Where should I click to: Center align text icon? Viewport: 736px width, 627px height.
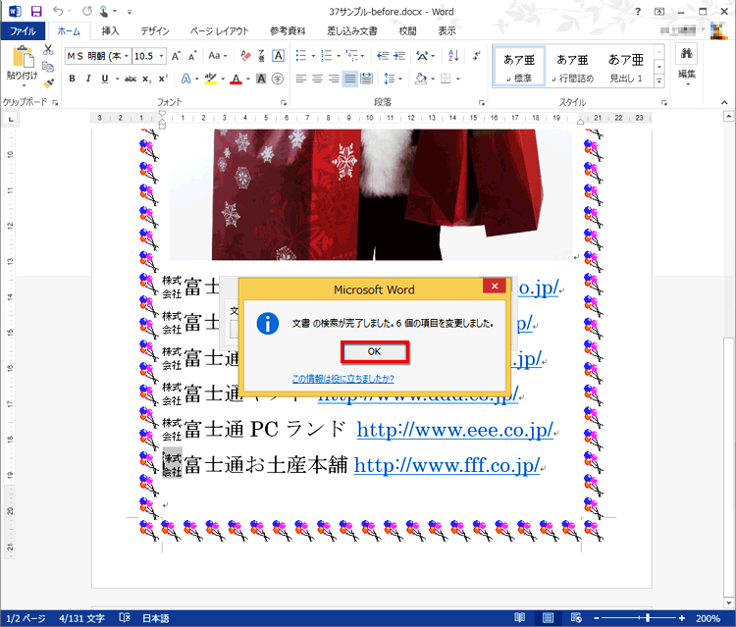click(317, 78)
